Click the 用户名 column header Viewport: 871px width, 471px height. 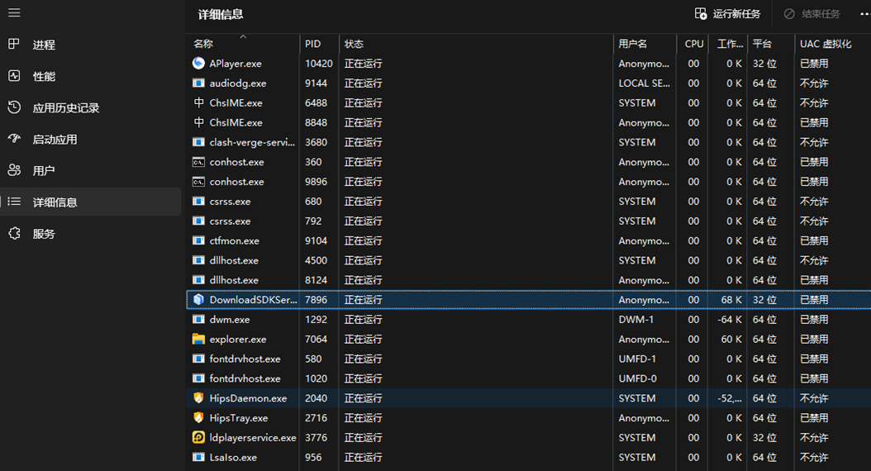coord(633,44)
